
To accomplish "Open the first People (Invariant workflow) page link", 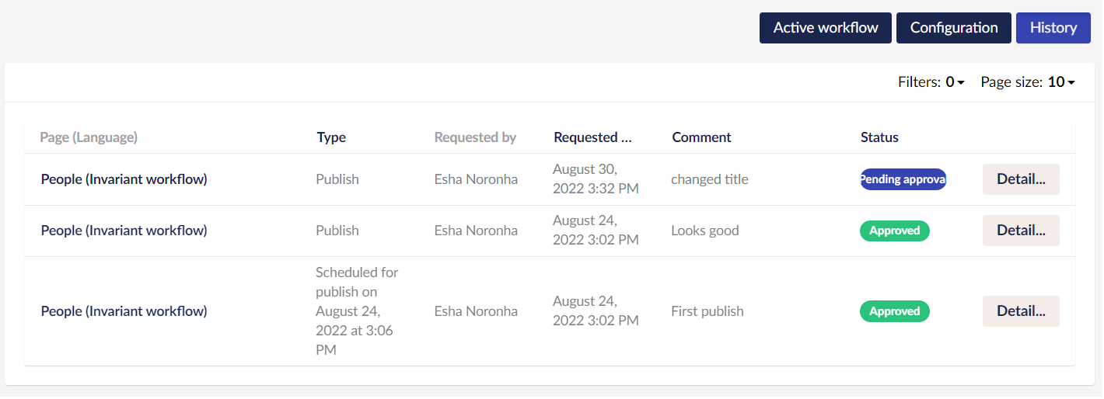I will (x=124, y=179).
